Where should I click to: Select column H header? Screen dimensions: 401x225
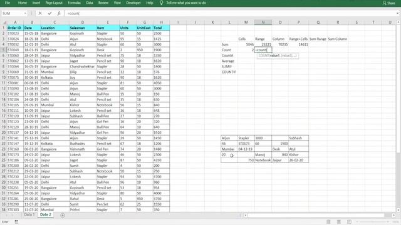(x=161, y=22)
